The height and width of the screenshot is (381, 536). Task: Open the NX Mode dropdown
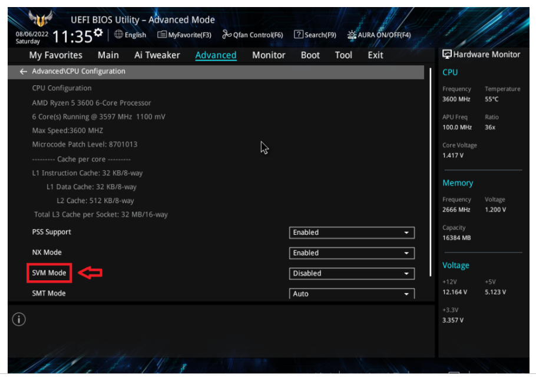tap(352, 253)
